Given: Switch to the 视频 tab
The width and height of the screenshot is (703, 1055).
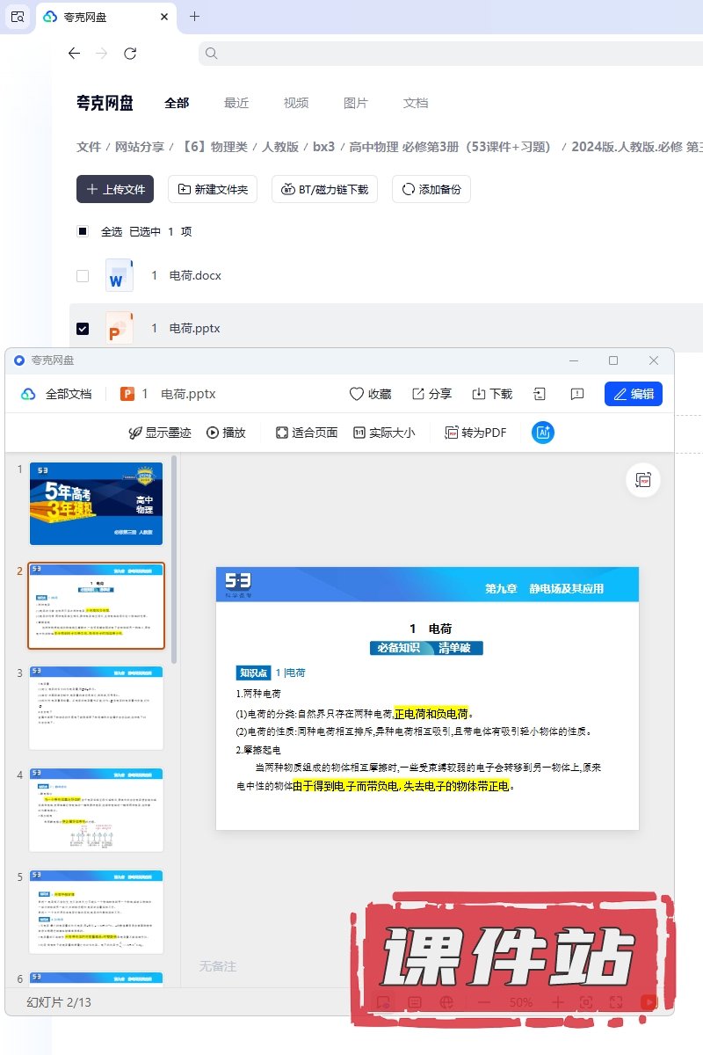Looking at the screenshot, I should (296, 103).
